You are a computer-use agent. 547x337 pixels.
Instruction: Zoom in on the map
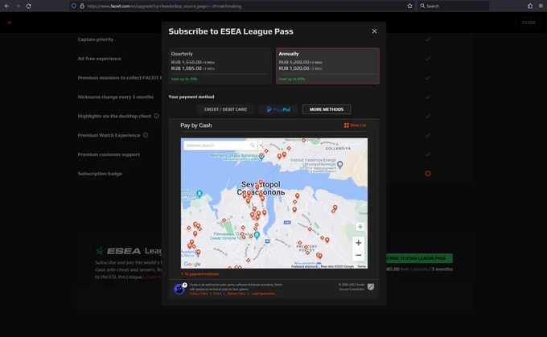click(358, 243)
